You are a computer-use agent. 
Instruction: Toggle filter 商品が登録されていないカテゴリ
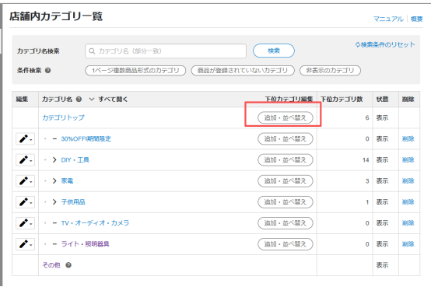click(x=243, y=70)
